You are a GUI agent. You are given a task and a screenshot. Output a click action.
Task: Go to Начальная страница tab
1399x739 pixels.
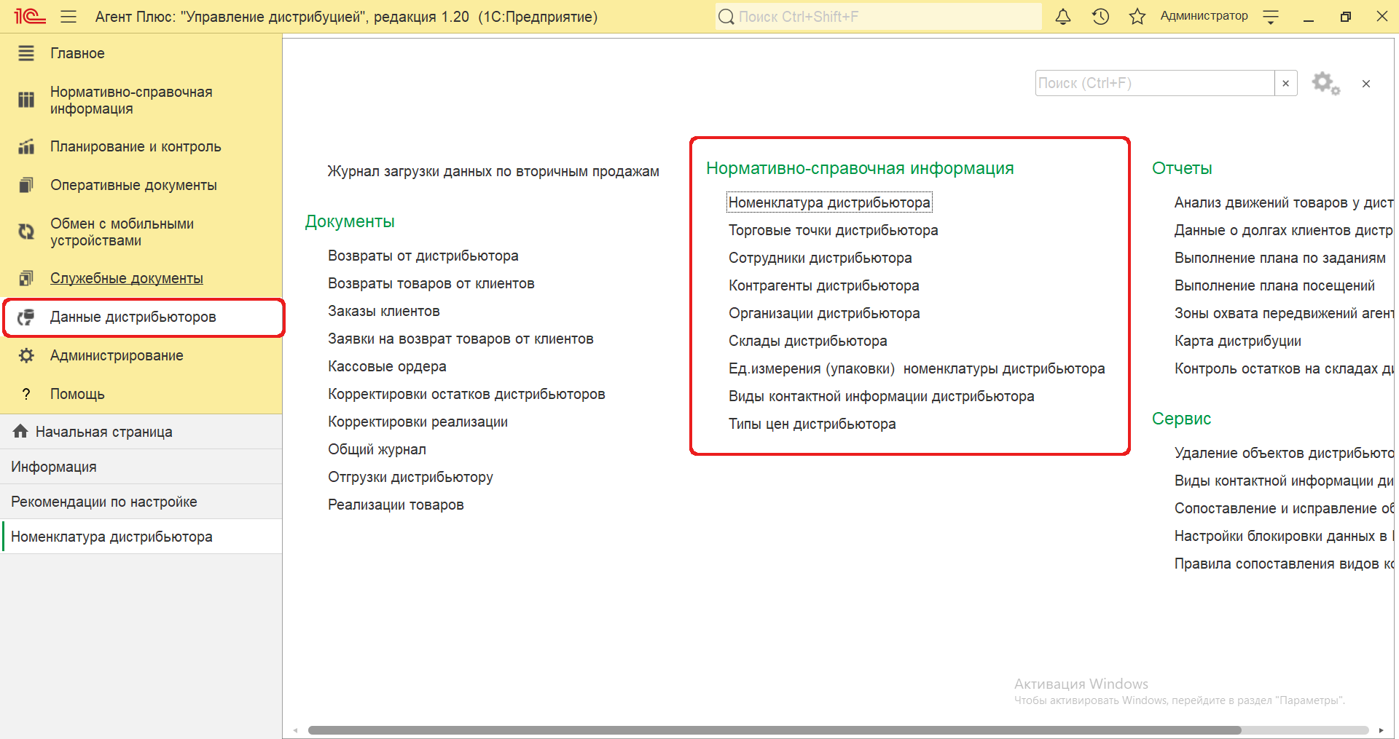pyautogui.click(x=141, y=432)
